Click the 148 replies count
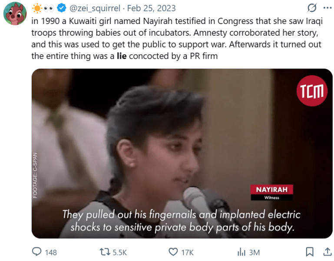 tap(51, 252)
